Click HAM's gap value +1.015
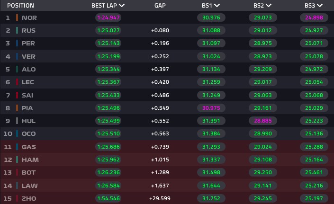Screen dimensions: 334x204 tap(160, 160)
